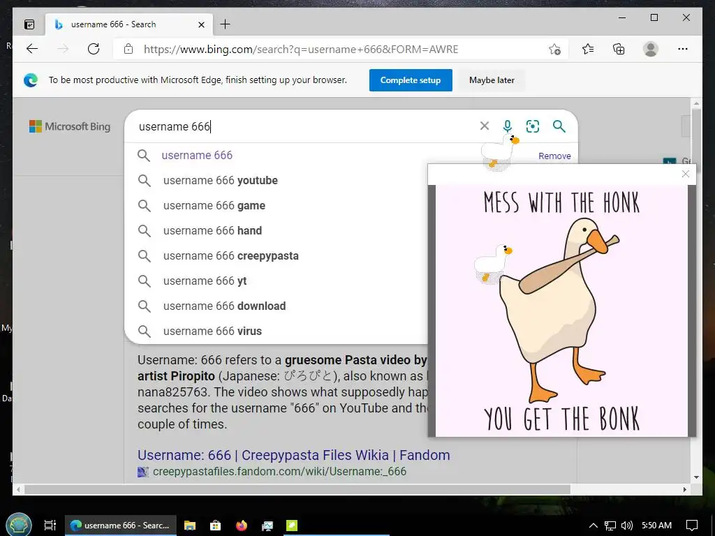The image size is (715, 536).
Task: Click the address bar URL
Action: click(301, 50)
